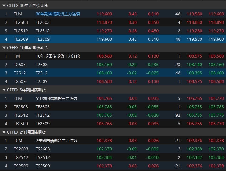Click the TF2512 change value -0.020
Image resolution: width=226 pixels, height=171 pixels.
pyautogui.click(x=152, y=115)
